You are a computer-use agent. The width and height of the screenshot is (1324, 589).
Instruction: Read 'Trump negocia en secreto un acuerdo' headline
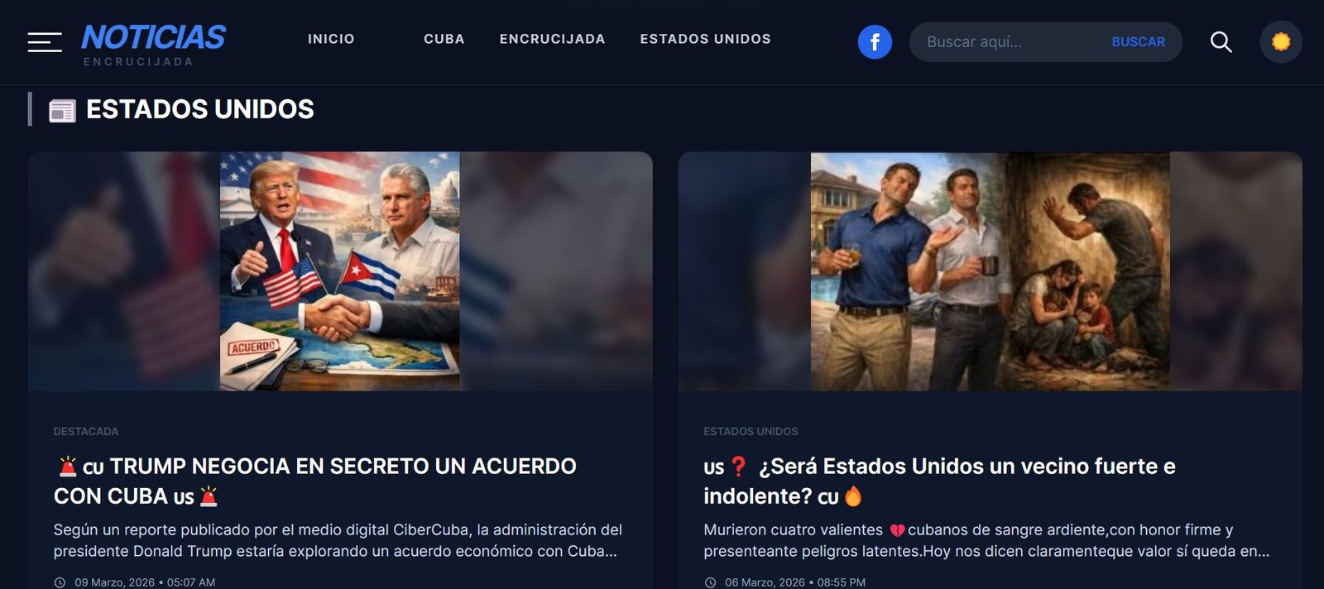coord(315,481)
